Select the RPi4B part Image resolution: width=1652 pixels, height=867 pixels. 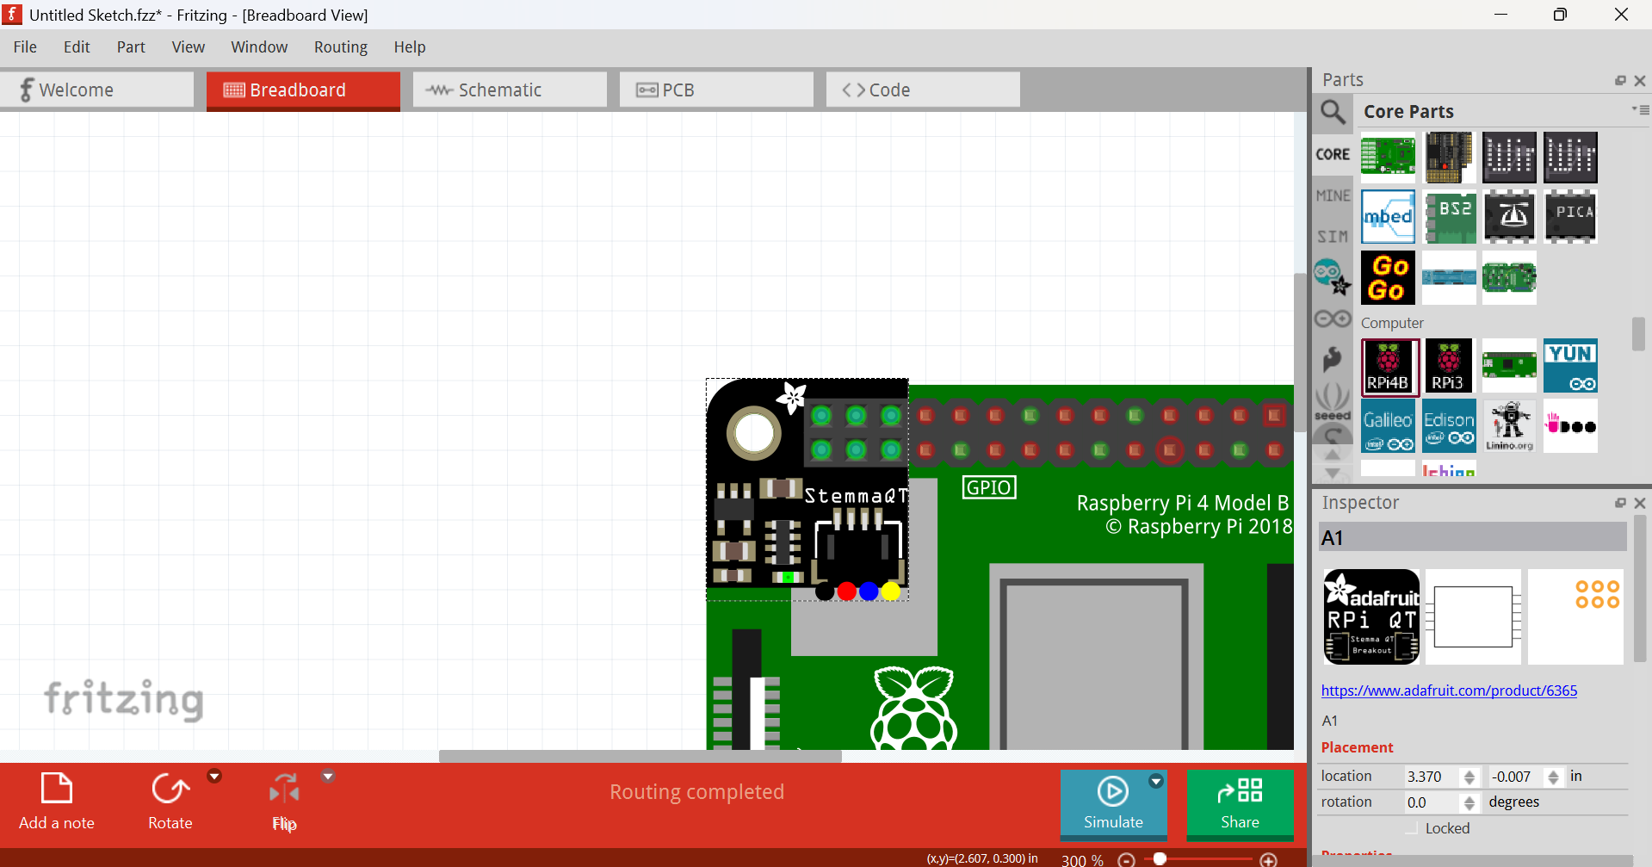pos(1389,366)
